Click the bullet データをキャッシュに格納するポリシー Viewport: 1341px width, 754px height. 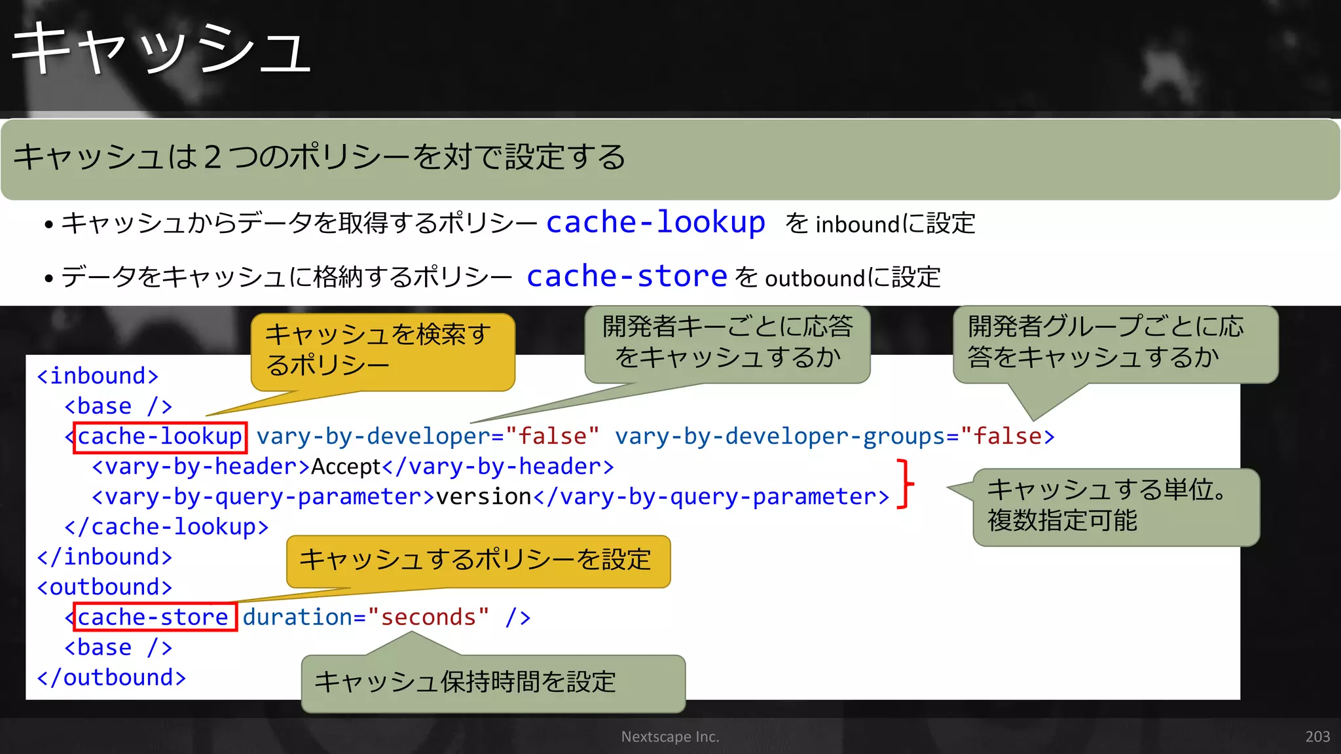(287, 277)
